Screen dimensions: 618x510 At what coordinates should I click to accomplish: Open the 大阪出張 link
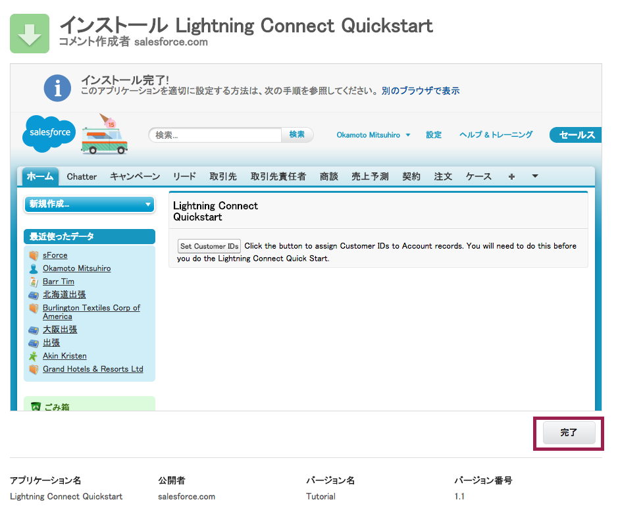60,330
